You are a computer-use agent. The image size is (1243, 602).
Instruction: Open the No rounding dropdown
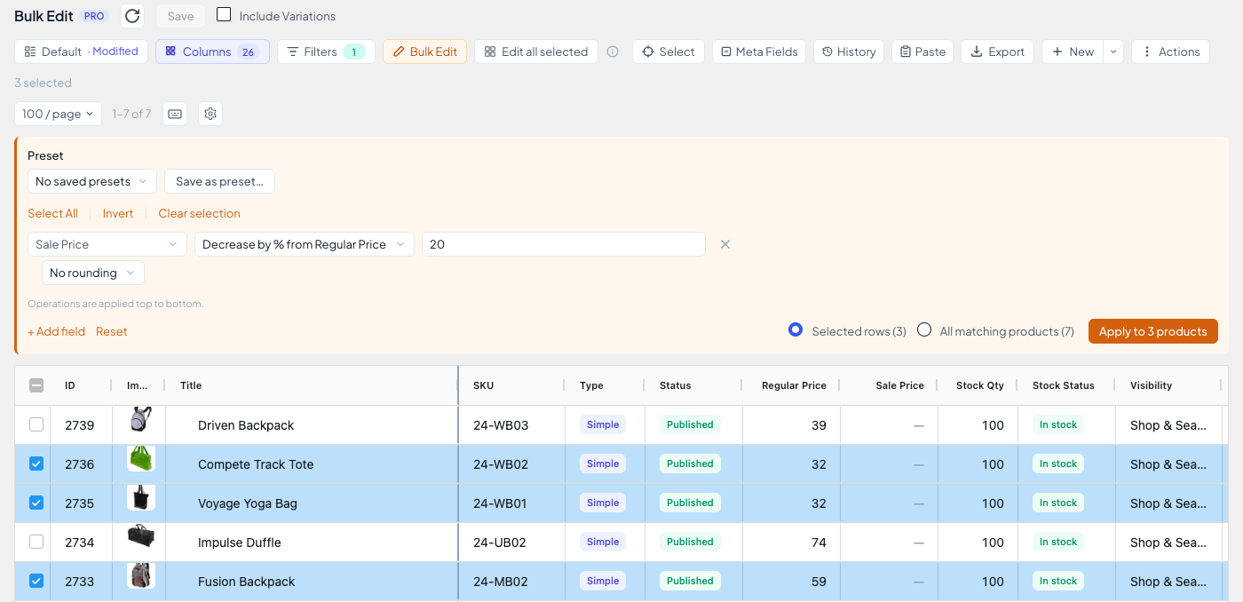[x=93, y=273]
